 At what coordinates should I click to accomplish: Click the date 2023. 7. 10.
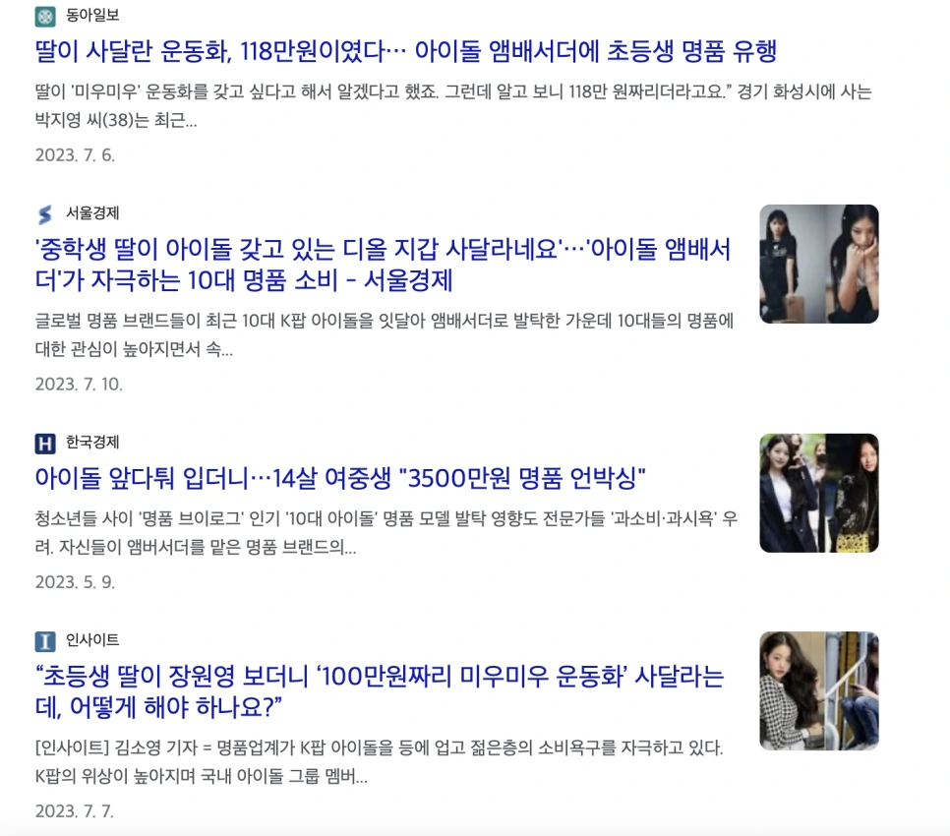click(x=79, y=385)
